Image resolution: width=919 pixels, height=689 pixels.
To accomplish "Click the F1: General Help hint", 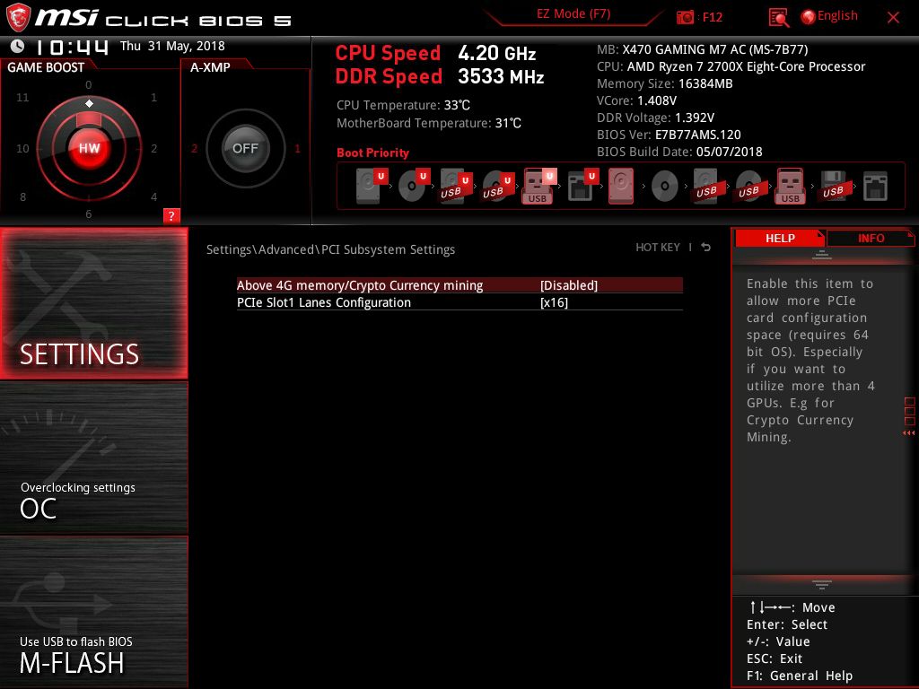I will click(x=800, y=676).
